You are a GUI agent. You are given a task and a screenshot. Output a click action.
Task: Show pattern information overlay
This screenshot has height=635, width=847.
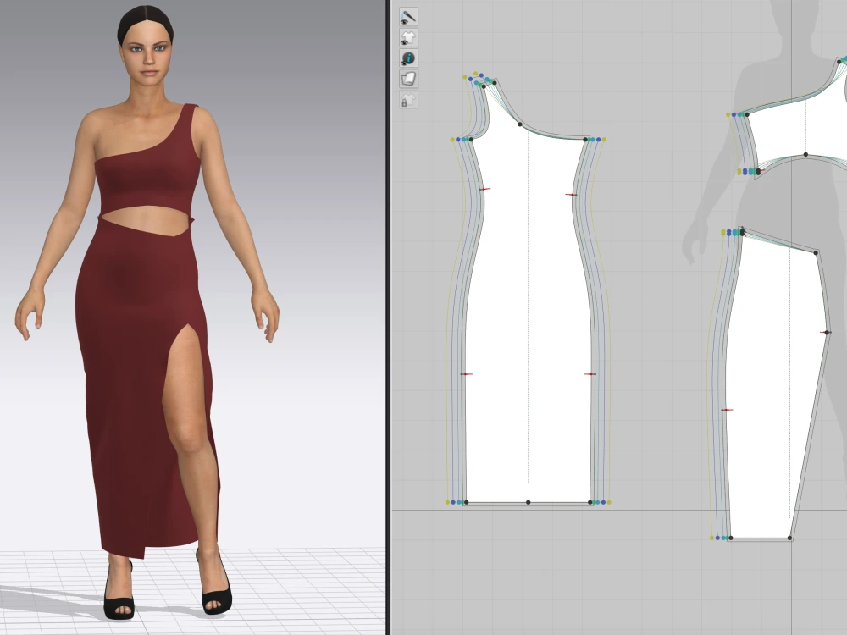407,58
